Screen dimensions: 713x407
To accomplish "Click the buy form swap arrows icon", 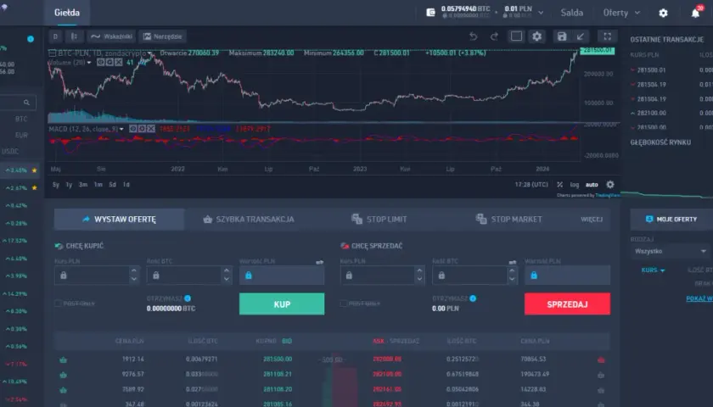I will [320, 262].
